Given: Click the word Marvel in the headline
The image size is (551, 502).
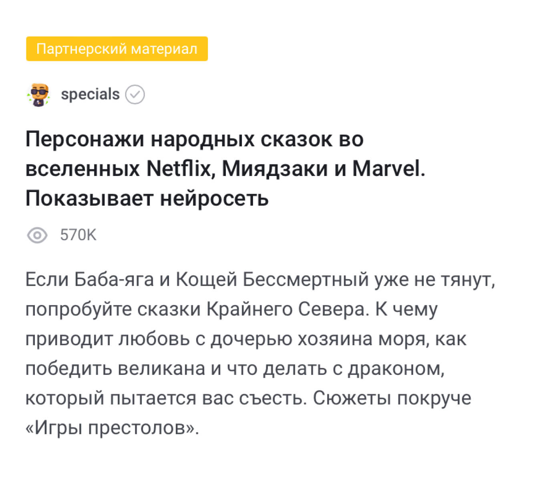Looking at the screenshot, I should pyautogui.click(x=388, y=169).
